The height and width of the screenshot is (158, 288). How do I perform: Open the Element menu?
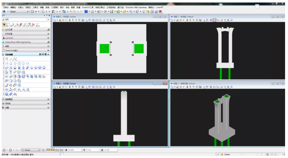click(21, 8)
